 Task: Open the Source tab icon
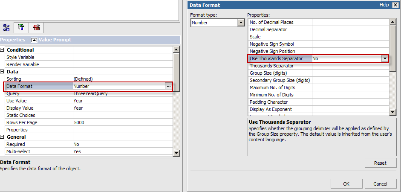pyautogui.click(x=6, y=28)
